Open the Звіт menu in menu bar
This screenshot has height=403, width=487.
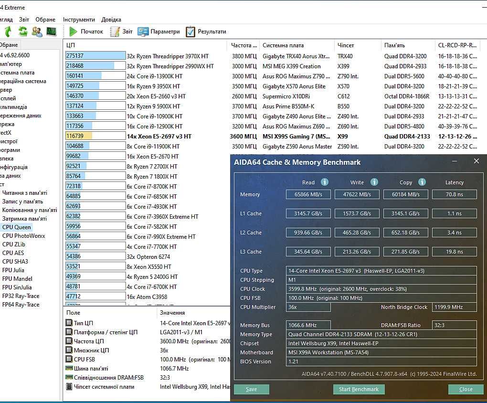click(x=24, y=19)
